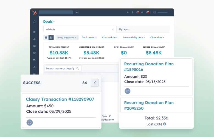Expand the Deals title dropdown
The height and width of the screenshot is (137, 214).
(x=49, y=22)
